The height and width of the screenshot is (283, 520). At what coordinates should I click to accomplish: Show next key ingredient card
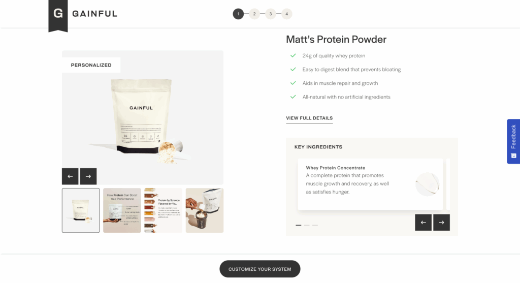(x=441, y=223)
